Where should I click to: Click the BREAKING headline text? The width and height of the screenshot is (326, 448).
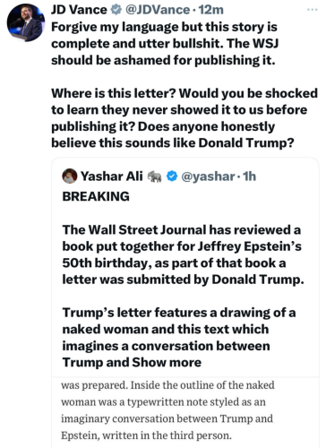[96, 196]
